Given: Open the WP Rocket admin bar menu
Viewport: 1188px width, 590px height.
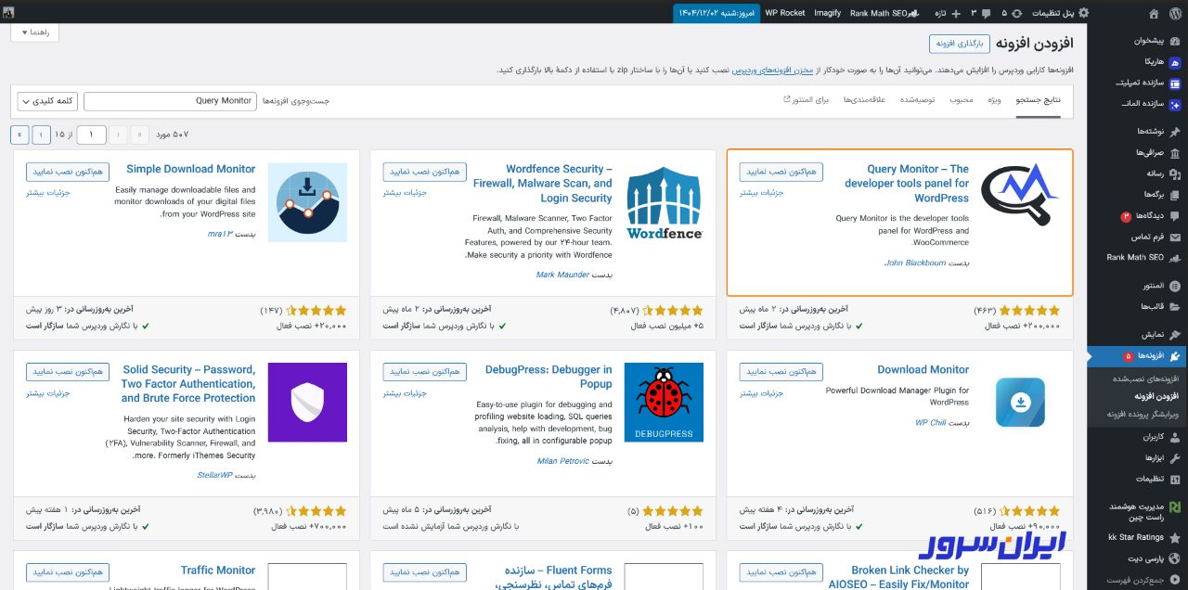Looking at the screenshot, I should [x=785, y=13].
